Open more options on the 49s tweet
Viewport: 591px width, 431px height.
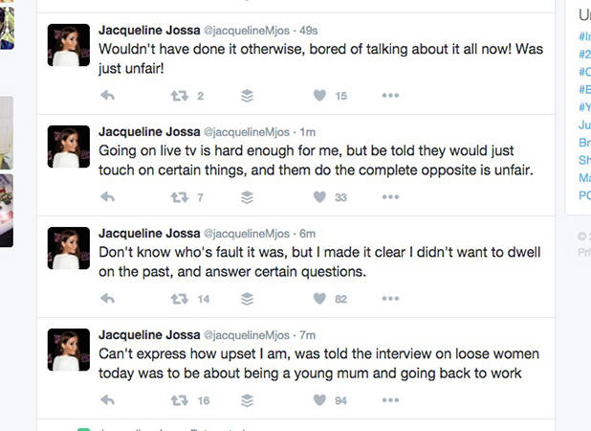tap(390, 96)
